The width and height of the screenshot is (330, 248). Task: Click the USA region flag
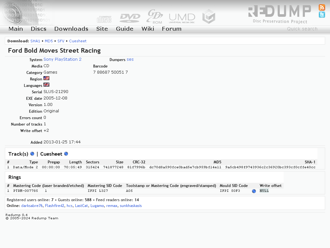pyautogui.click(x=46, y=78)
